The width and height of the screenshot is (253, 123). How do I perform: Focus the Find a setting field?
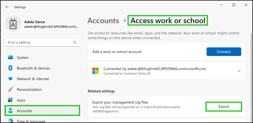tap(42, 42)
